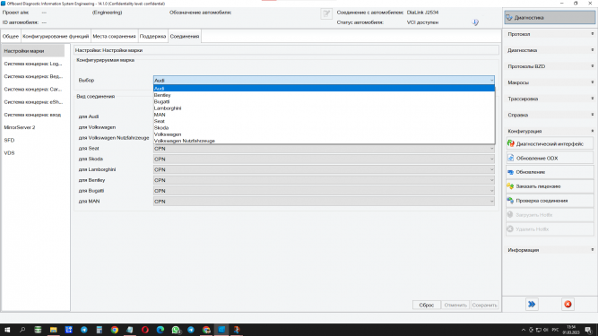Click the vehicle status info icon

point(475,22)
